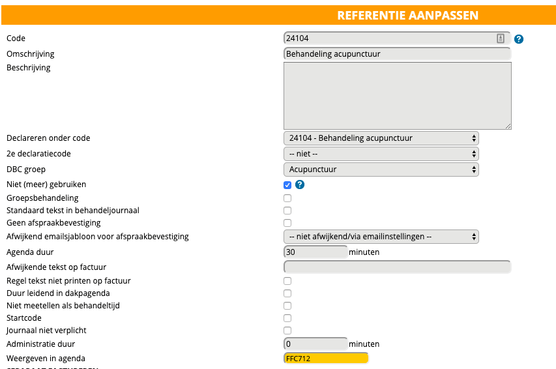Uncheck the Niet (meer) gebruiken checkbox
The width and height of the screenshot is (556, 369).
tap(287, 185)
